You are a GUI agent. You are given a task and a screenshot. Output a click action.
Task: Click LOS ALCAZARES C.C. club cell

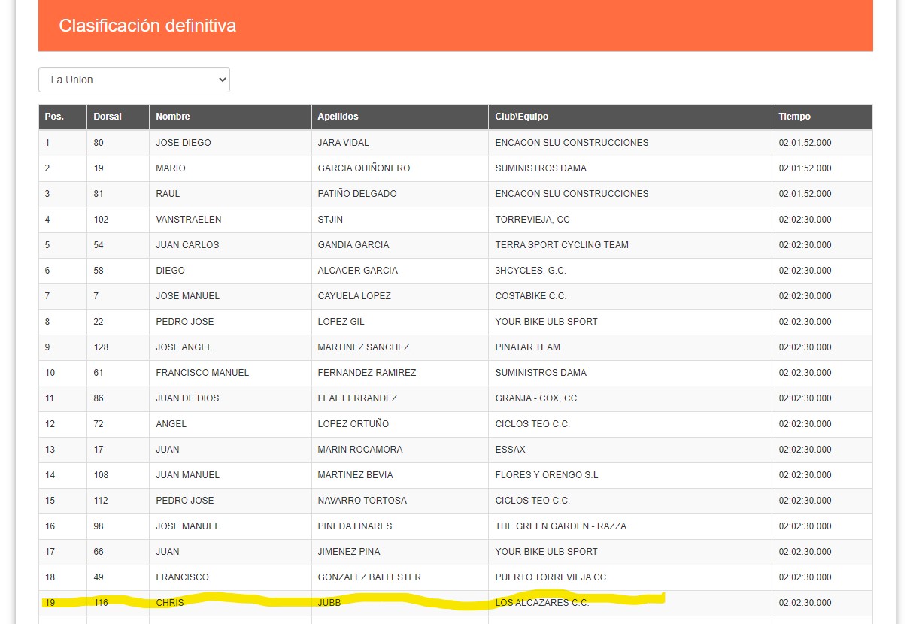pos(542,603)
